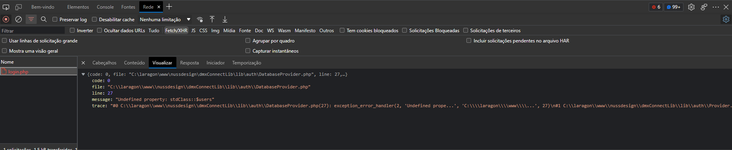Image resolution: width=732 pixels, height=150 pixels.
Task: Focus the Filtrar input field
Action: [x=32, y=31]
